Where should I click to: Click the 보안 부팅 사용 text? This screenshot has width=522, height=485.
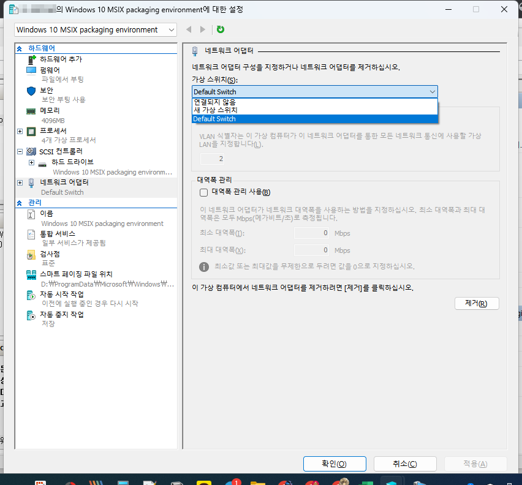click(x=64, y=100)
